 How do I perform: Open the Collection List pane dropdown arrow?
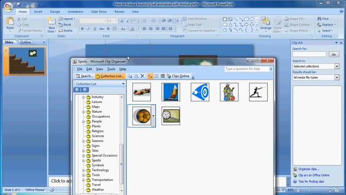pyautogui.click(x=123, y=84)
